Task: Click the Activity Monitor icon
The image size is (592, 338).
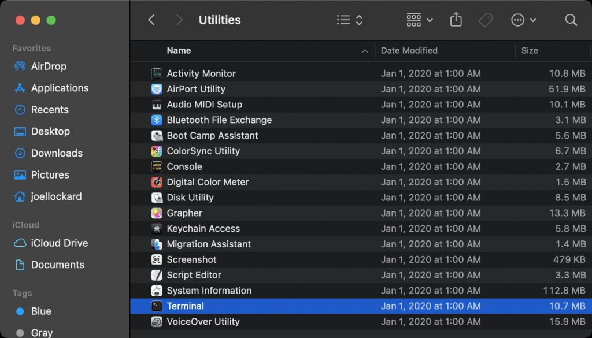Action: [x=157, y=73]
